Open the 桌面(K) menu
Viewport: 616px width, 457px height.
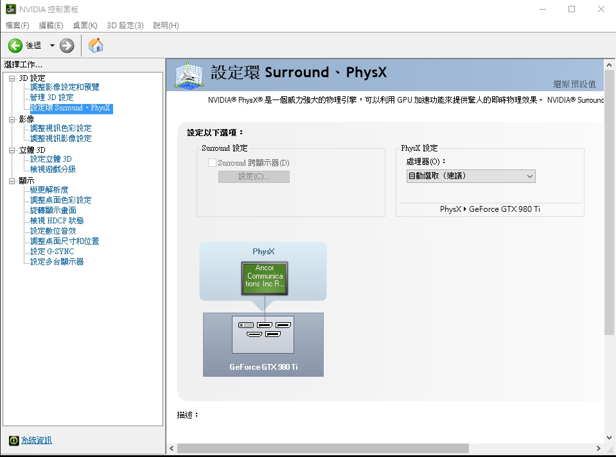tap(85, 26)
